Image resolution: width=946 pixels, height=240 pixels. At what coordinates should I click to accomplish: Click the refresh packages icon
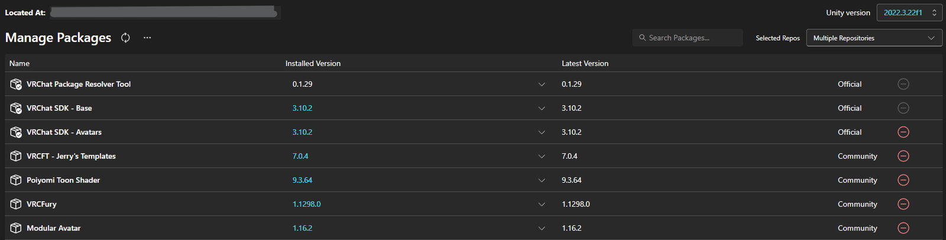click(x=125, y=38)
